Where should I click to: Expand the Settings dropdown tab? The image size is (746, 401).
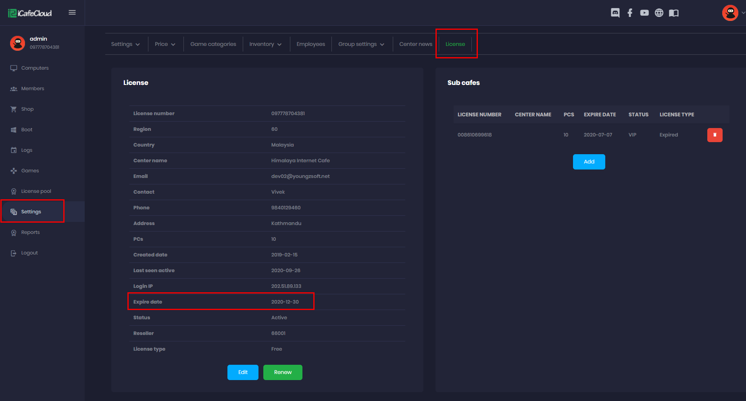tap(125, 44)
